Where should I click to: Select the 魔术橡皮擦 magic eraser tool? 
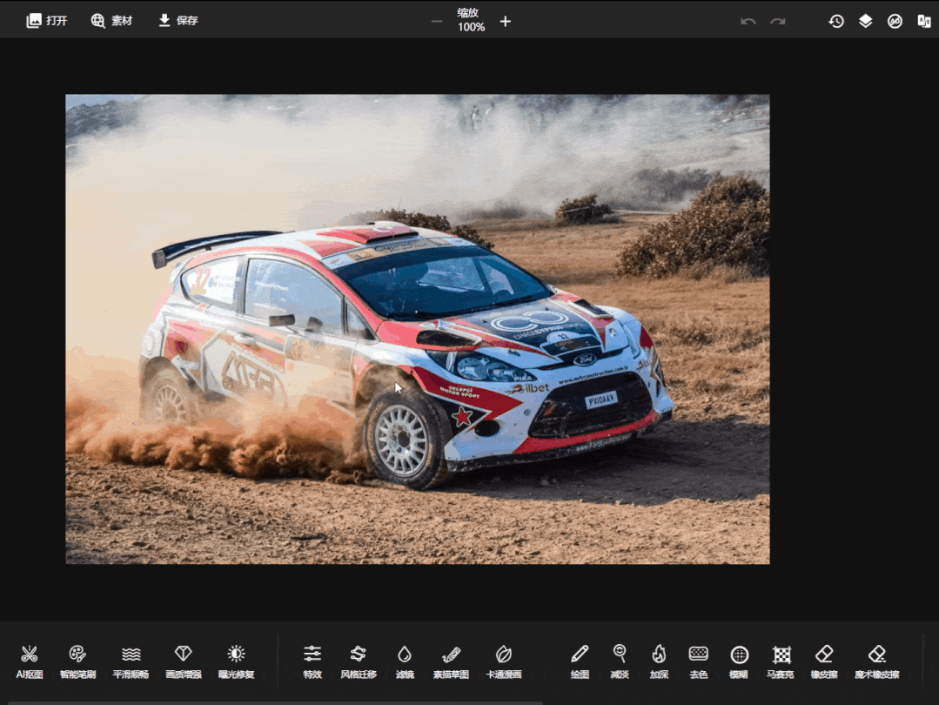[876, 661]
